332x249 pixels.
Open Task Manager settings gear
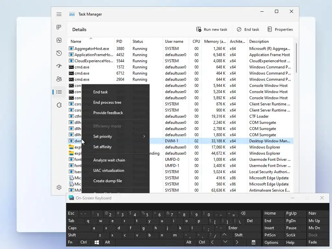click(59, 187)
